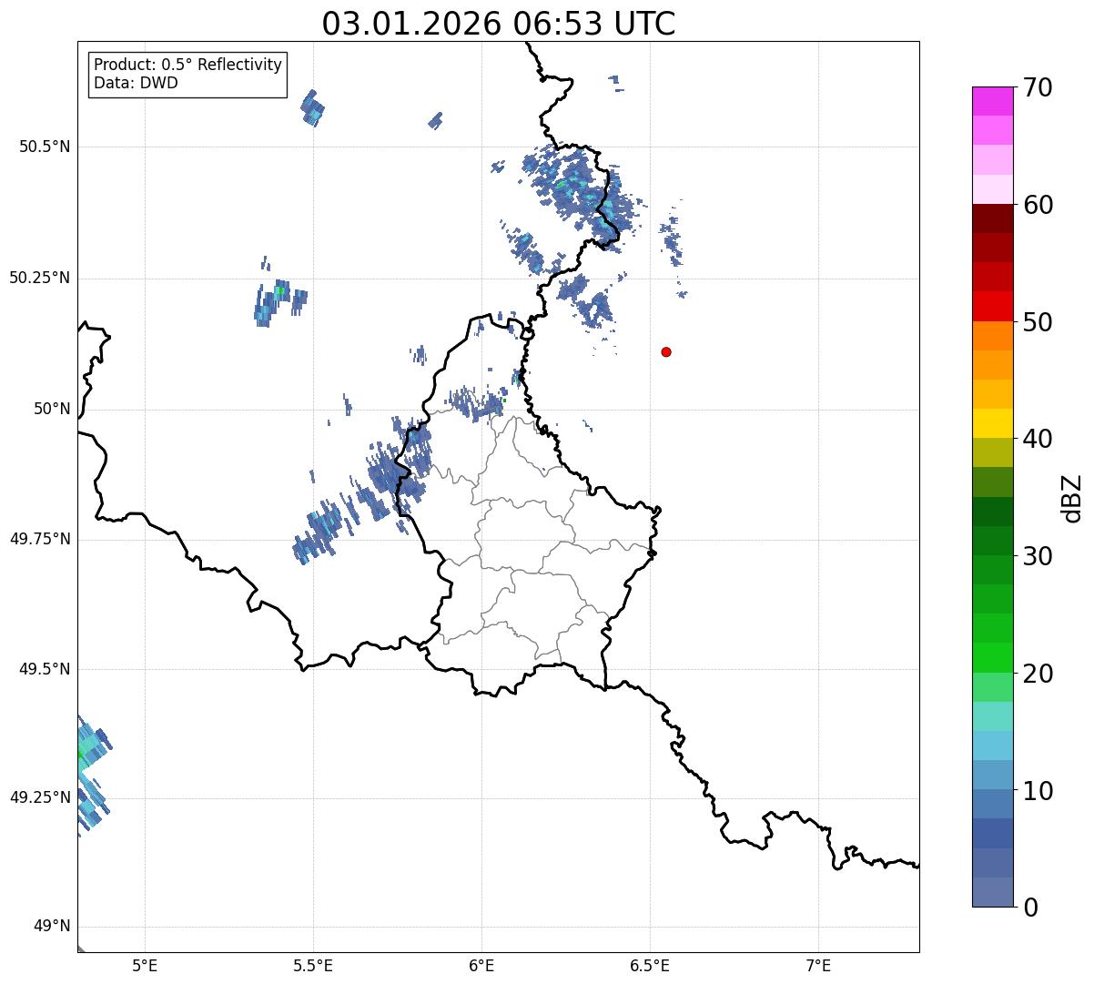The height and width of the screenshot is (984, 1094).
Task: Click the latitude label "50°N"
Action: (x=52, y=409)
